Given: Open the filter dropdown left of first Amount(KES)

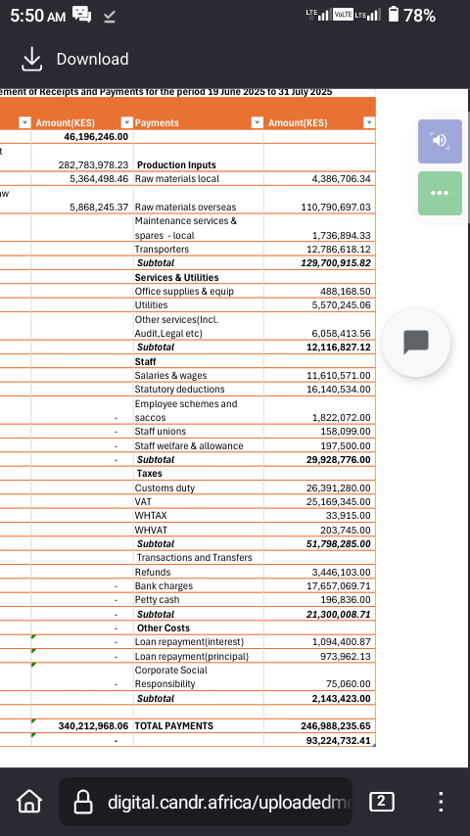Looking at the screenshot, I should point(24,122).
